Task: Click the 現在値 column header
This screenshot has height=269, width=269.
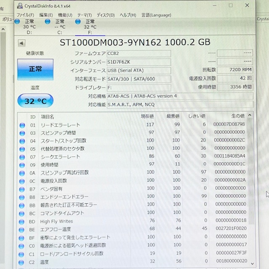Action: [x=147, y=116]
